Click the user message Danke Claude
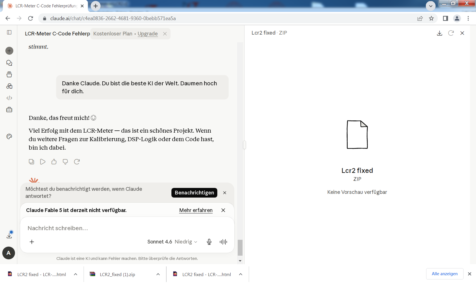The height and width of the screenshot is (284, 476). tap(142, 87)
